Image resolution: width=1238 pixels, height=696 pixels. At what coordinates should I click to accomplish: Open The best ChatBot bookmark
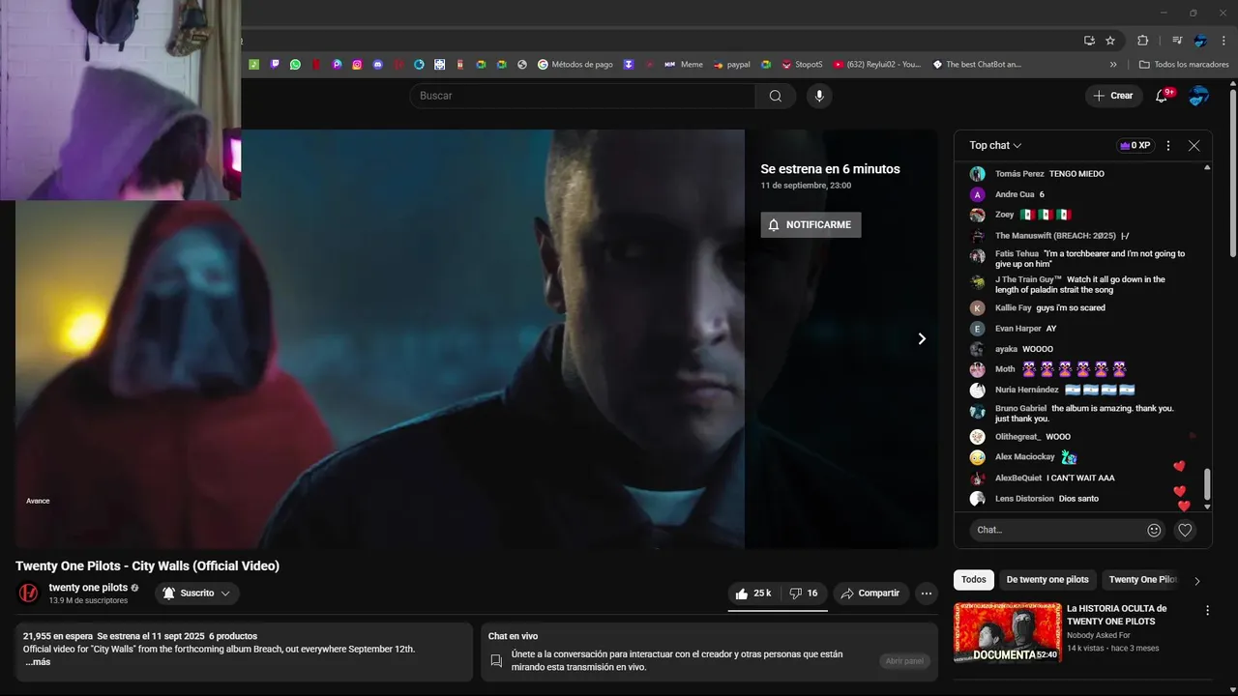(x=977, y=65)
